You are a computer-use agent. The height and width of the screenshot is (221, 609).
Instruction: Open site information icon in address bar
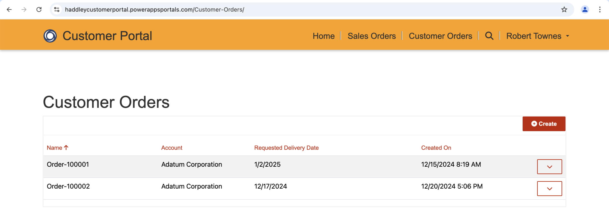[x=57, y=10]
